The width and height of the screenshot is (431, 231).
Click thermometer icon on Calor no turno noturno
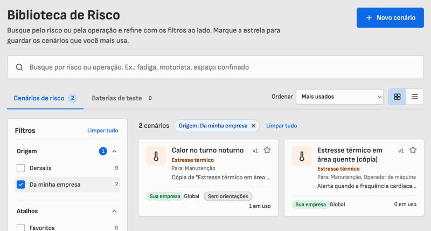click(x=156, y=156)
